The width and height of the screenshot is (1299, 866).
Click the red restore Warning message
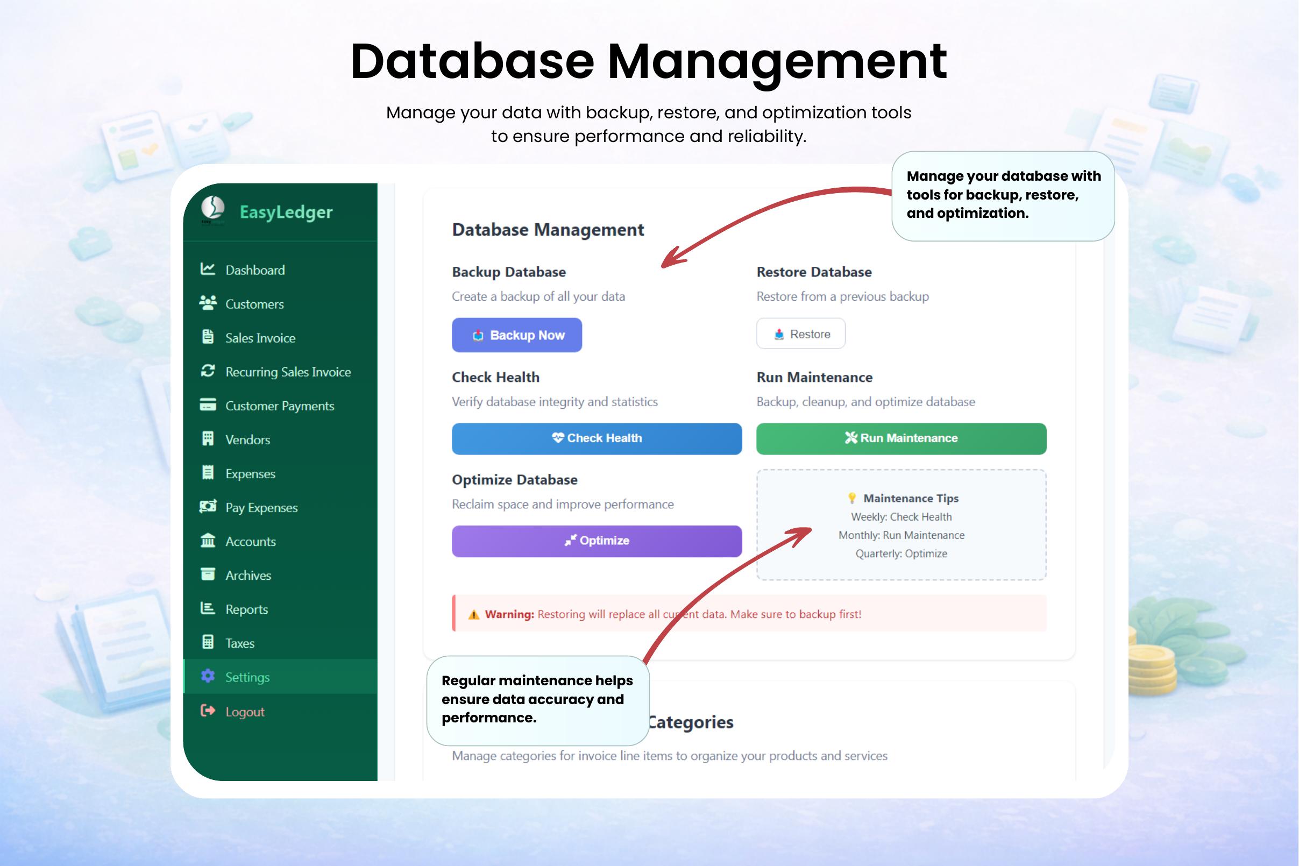(749, 614)
